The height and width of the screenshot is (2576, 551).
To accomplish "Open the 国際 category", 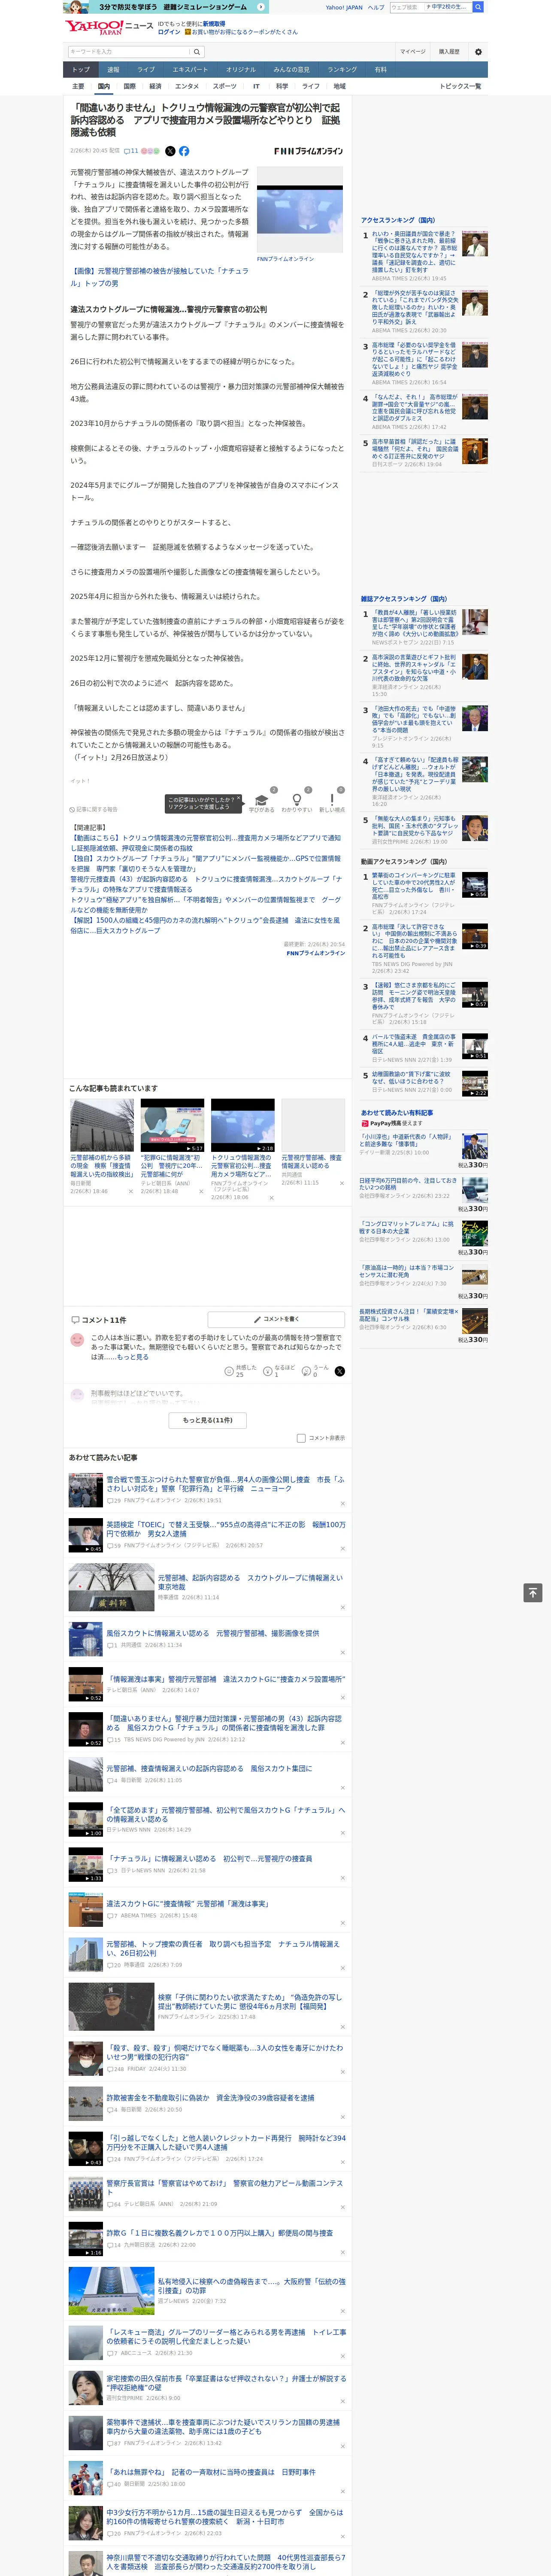I will (x=129, y=86).
